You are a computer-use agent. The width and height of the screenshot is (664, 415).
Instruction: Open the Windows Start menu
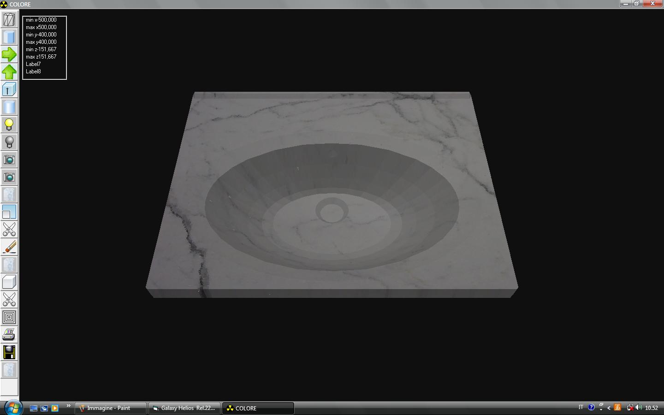[12, 408]
